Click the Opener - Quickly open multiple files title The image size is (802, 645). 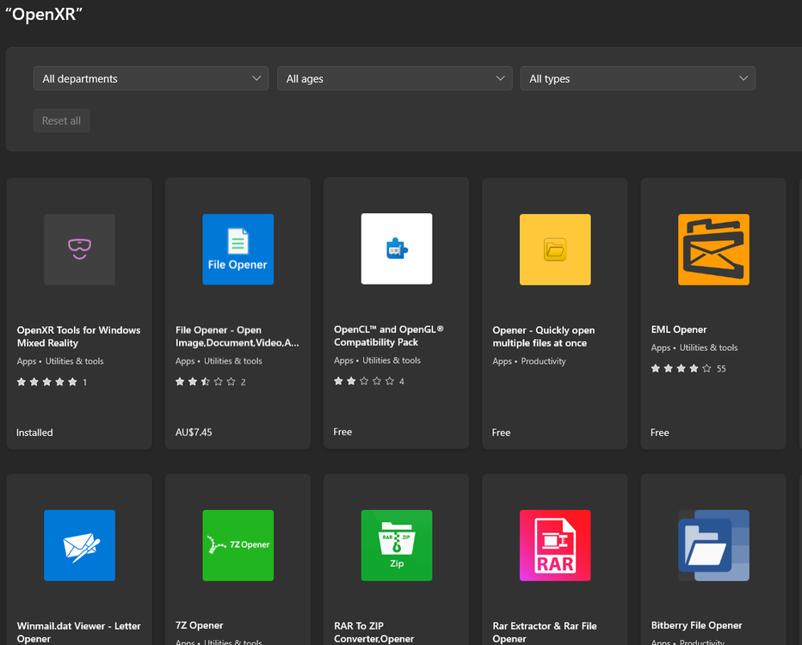(543, 336)
